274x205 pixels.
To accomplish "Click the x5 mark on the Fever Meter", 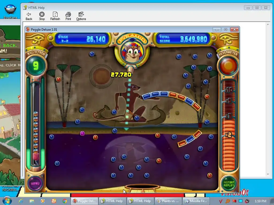I will pos(229,101).
